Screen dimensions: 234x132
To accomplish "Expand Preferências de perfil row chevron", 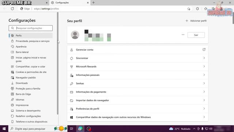I will (204, 109).
